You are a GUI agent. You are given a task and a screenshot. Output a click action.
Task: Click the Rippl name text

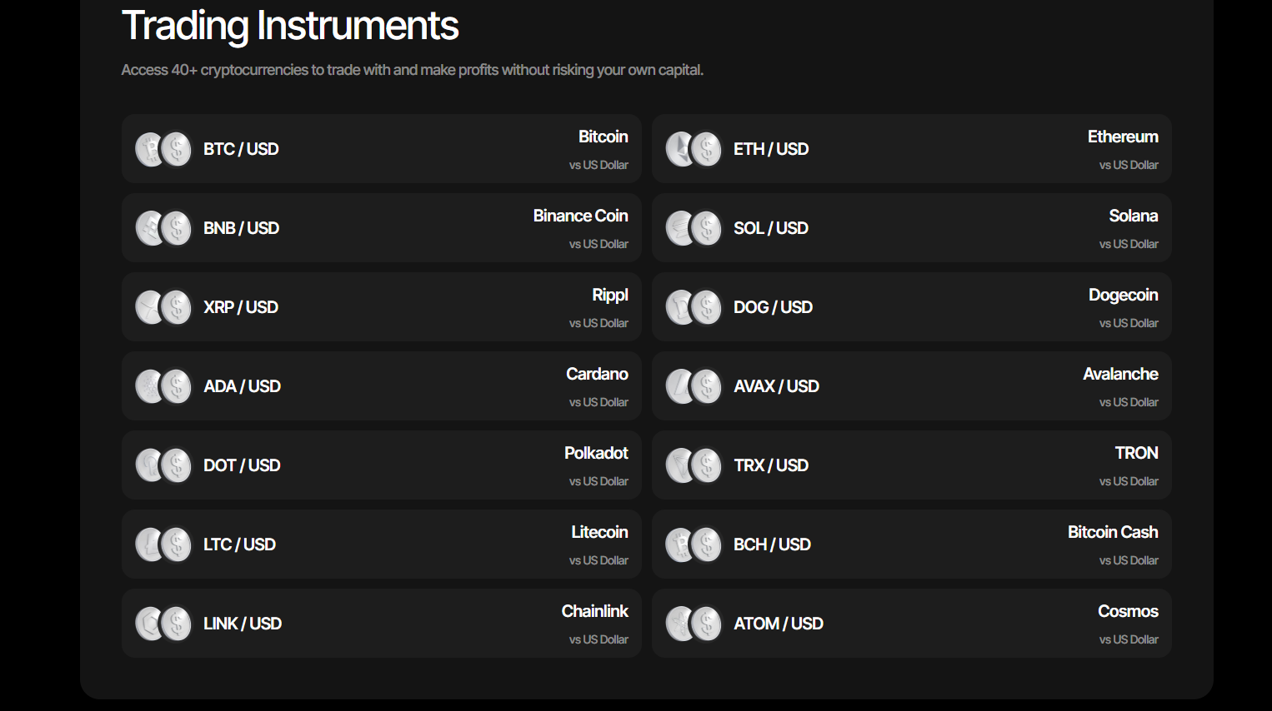point(609,295)
